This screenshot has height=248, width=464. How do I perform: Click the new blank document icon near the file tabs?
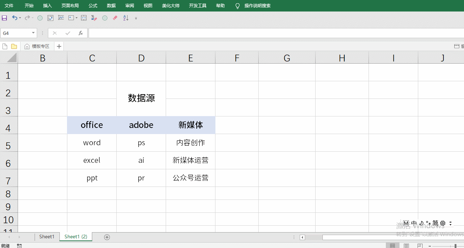pyautogui.click(x=5, y=46)
